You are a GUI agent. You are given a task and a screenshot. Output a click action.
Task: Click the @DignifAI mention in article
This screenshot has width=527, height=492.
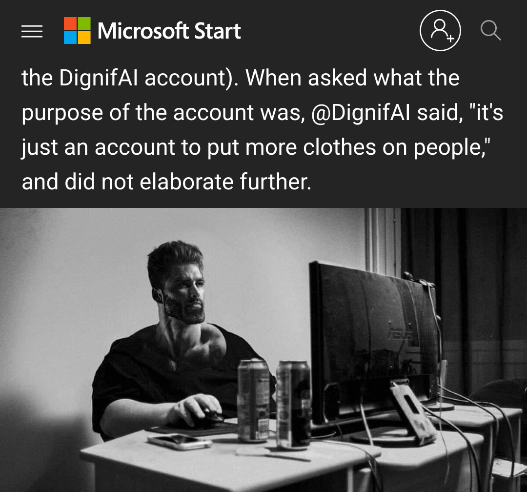coord(361,112)
